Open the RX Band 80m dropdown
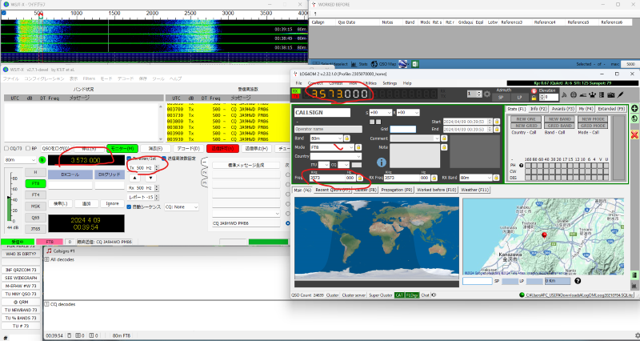The image size is (640, 341). pyautogui.click(x=475, y=178)
